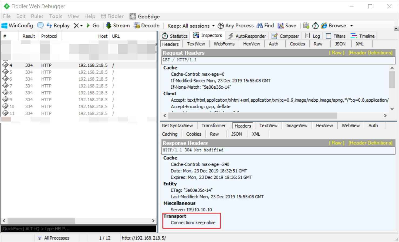Image resolution: width=399 pixels, height=242 pixels.
Task: Open the Get SyntaxView response tab
Action: [177, 126]
